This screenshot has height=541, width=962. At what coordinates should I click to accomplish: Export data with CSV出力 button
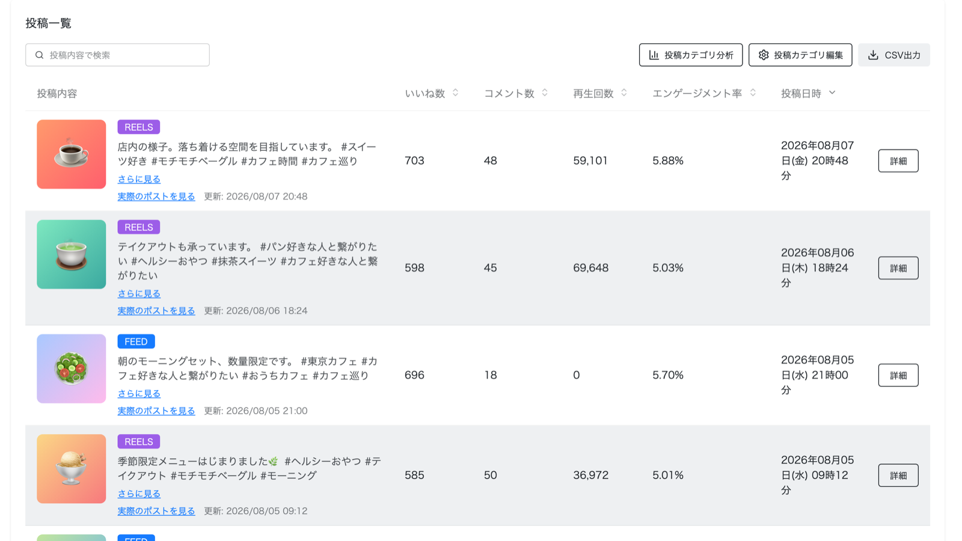[x=894, y=55]
